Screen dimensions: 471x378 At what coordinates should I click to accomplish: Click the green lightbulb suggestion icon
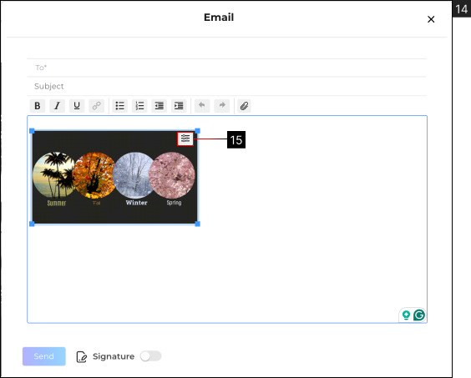(x=406, y=315)
